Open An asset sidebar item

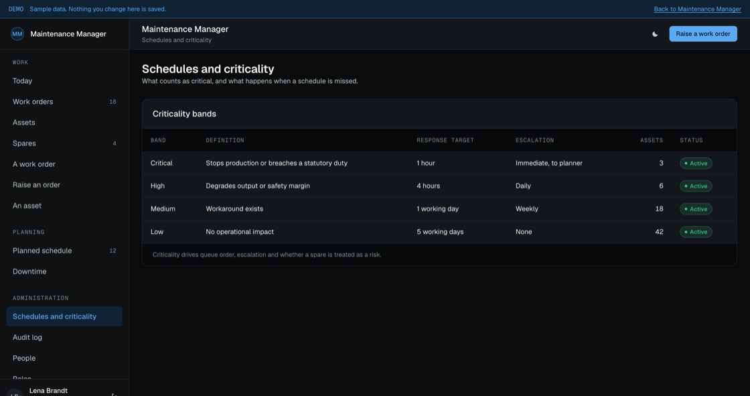coord(64,206)
